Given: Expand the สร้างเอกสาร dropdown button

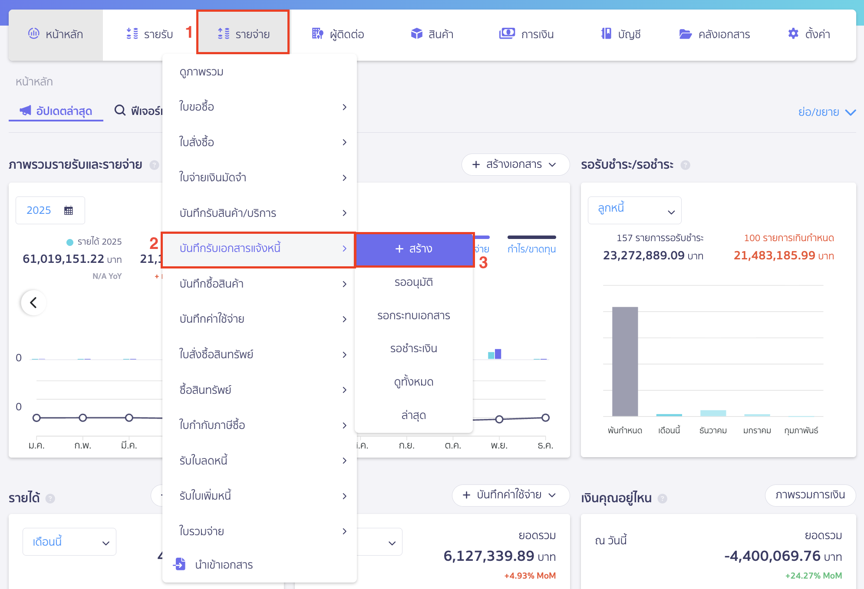Looking at the screenshot, I should coord(515,165).
